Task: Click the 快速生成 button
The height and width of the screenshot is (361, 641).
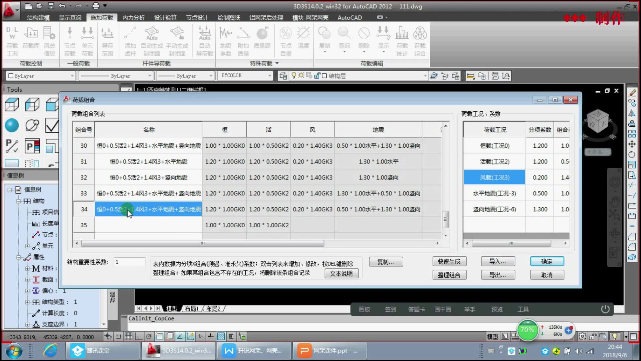Action: [x=449, y=261]
